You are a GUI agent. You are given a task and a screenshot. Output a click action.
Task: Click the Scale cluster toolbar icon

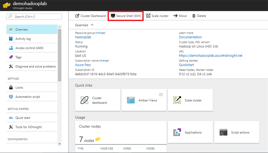148,16
